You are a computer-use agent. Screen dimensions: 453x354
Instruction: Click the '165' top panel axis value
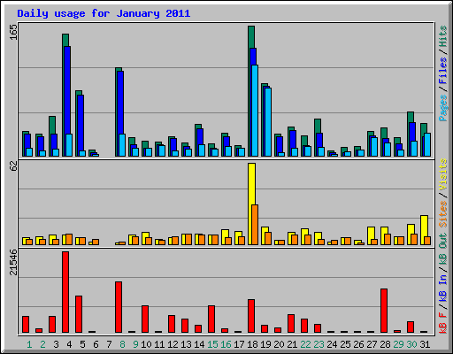(13, 32)
